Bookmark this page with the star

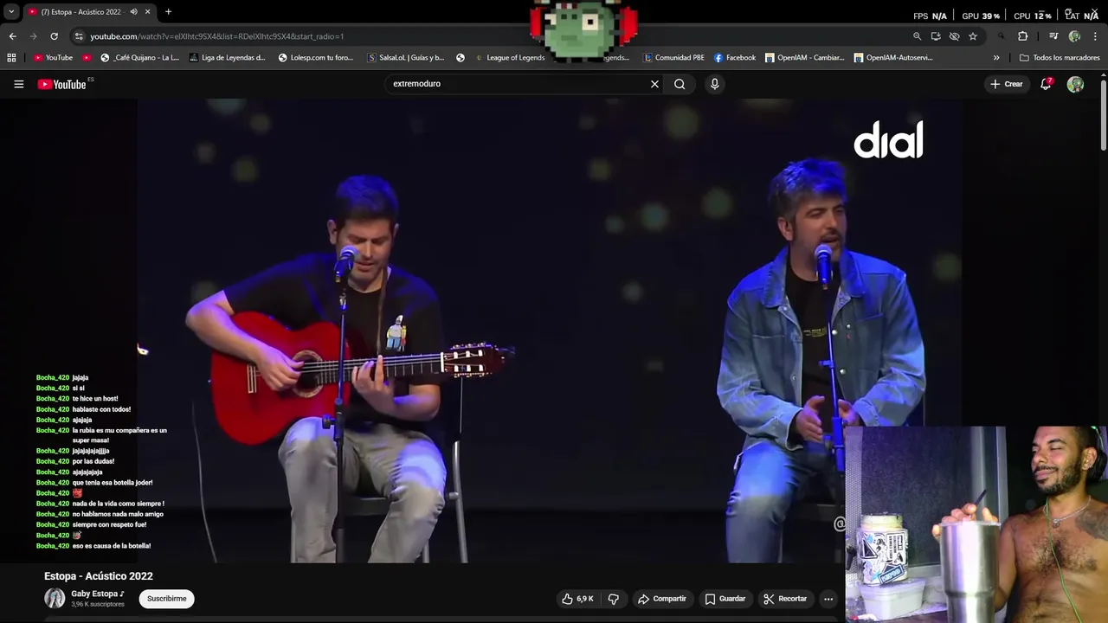973,36
